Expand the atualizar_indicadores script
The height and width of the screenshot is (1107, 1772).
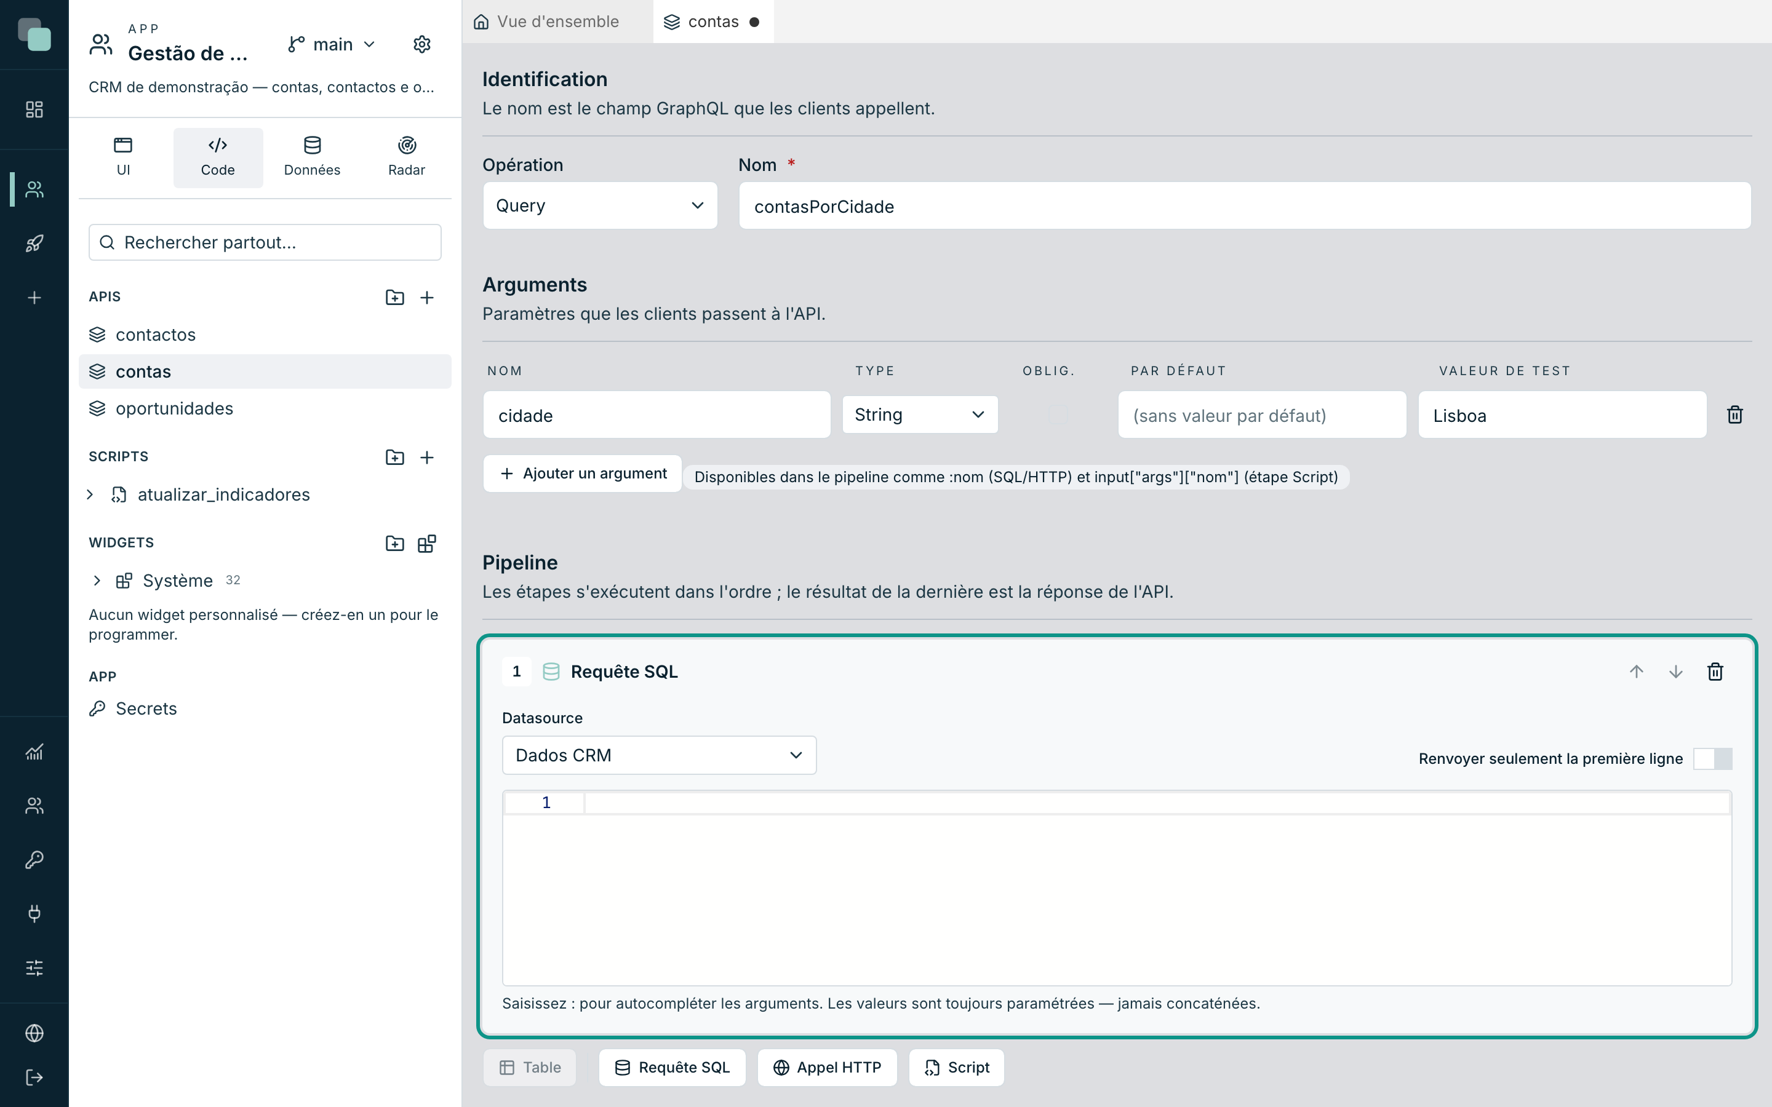(90, 495)
